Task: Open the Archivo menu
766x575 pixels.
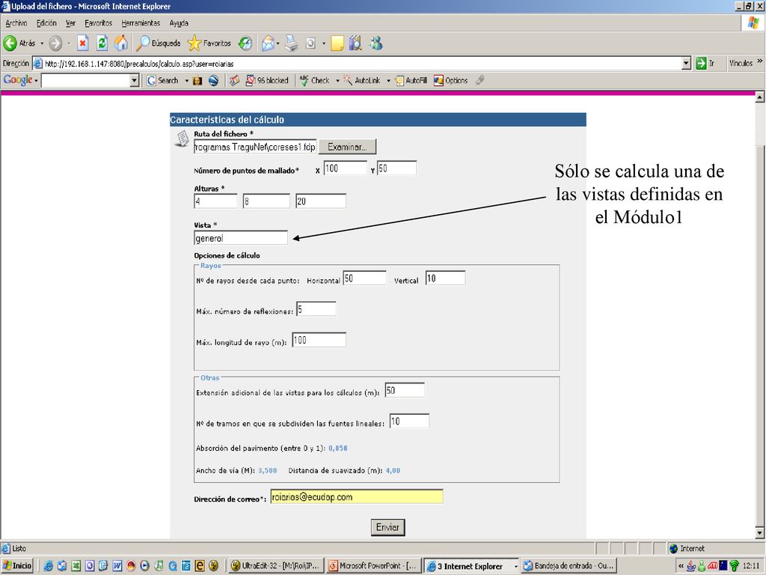Action: (x=16, y=23)
